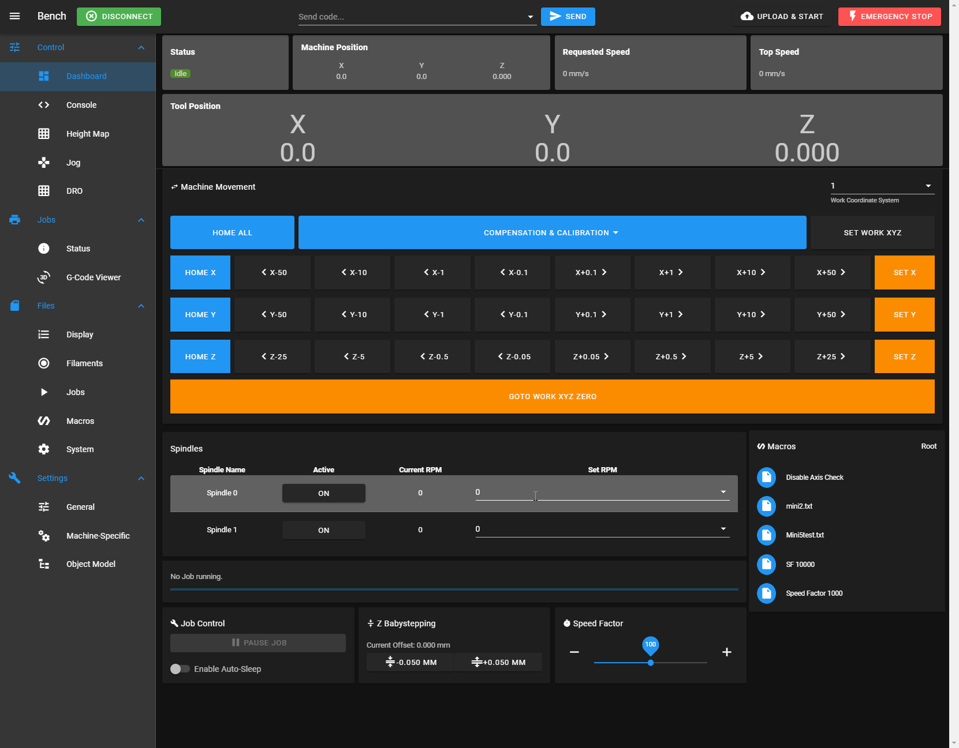
Task: Click the Send button
Action: pyautogui.click(x=568, y=16)
